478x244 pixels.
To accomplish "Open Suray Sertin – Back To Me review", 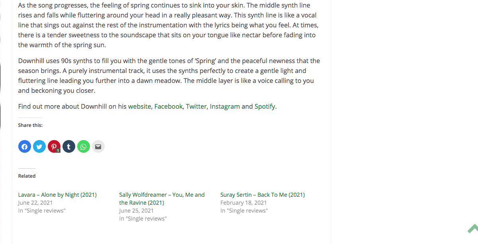I will tap(263, 195).
